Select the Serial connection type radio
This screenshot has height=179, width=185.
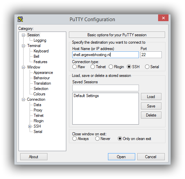[147, 67]
